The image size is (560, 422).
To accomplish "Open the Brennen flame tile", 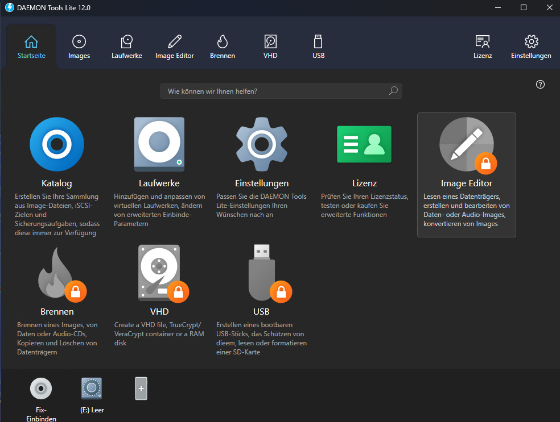I will click(57, 274).
